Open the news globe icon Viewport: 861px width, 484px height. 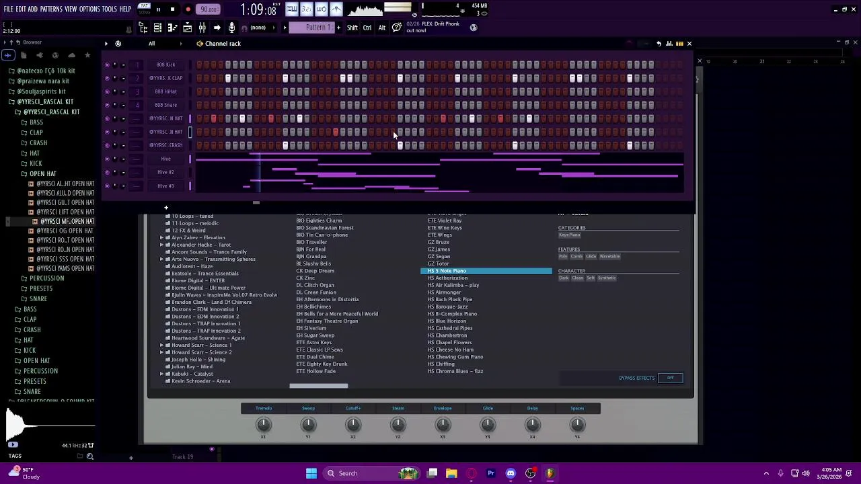pyautogui.click(x=474, y=28)
